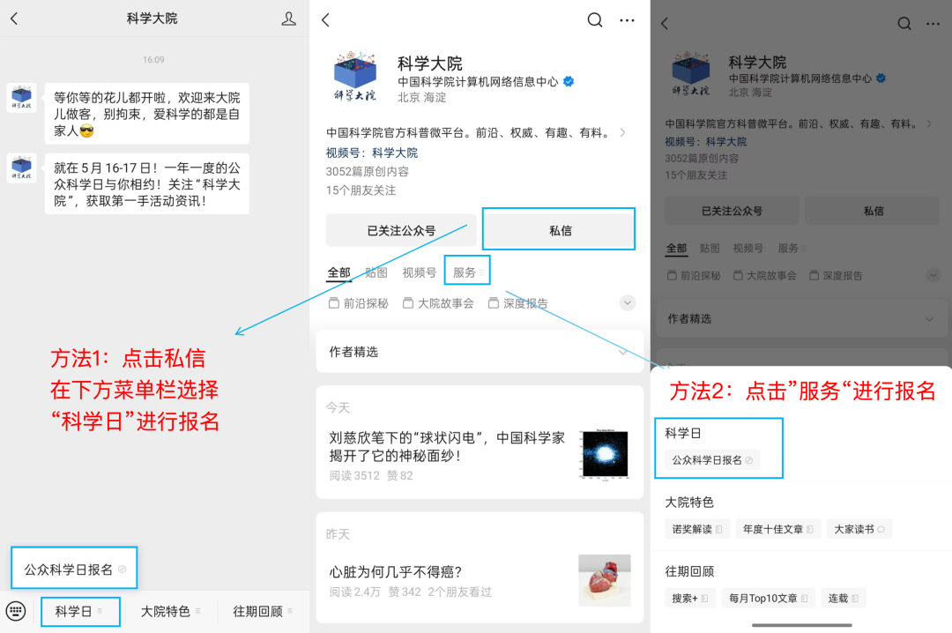Open the 往期回顾 menu in the chat bottom bar

263,611
